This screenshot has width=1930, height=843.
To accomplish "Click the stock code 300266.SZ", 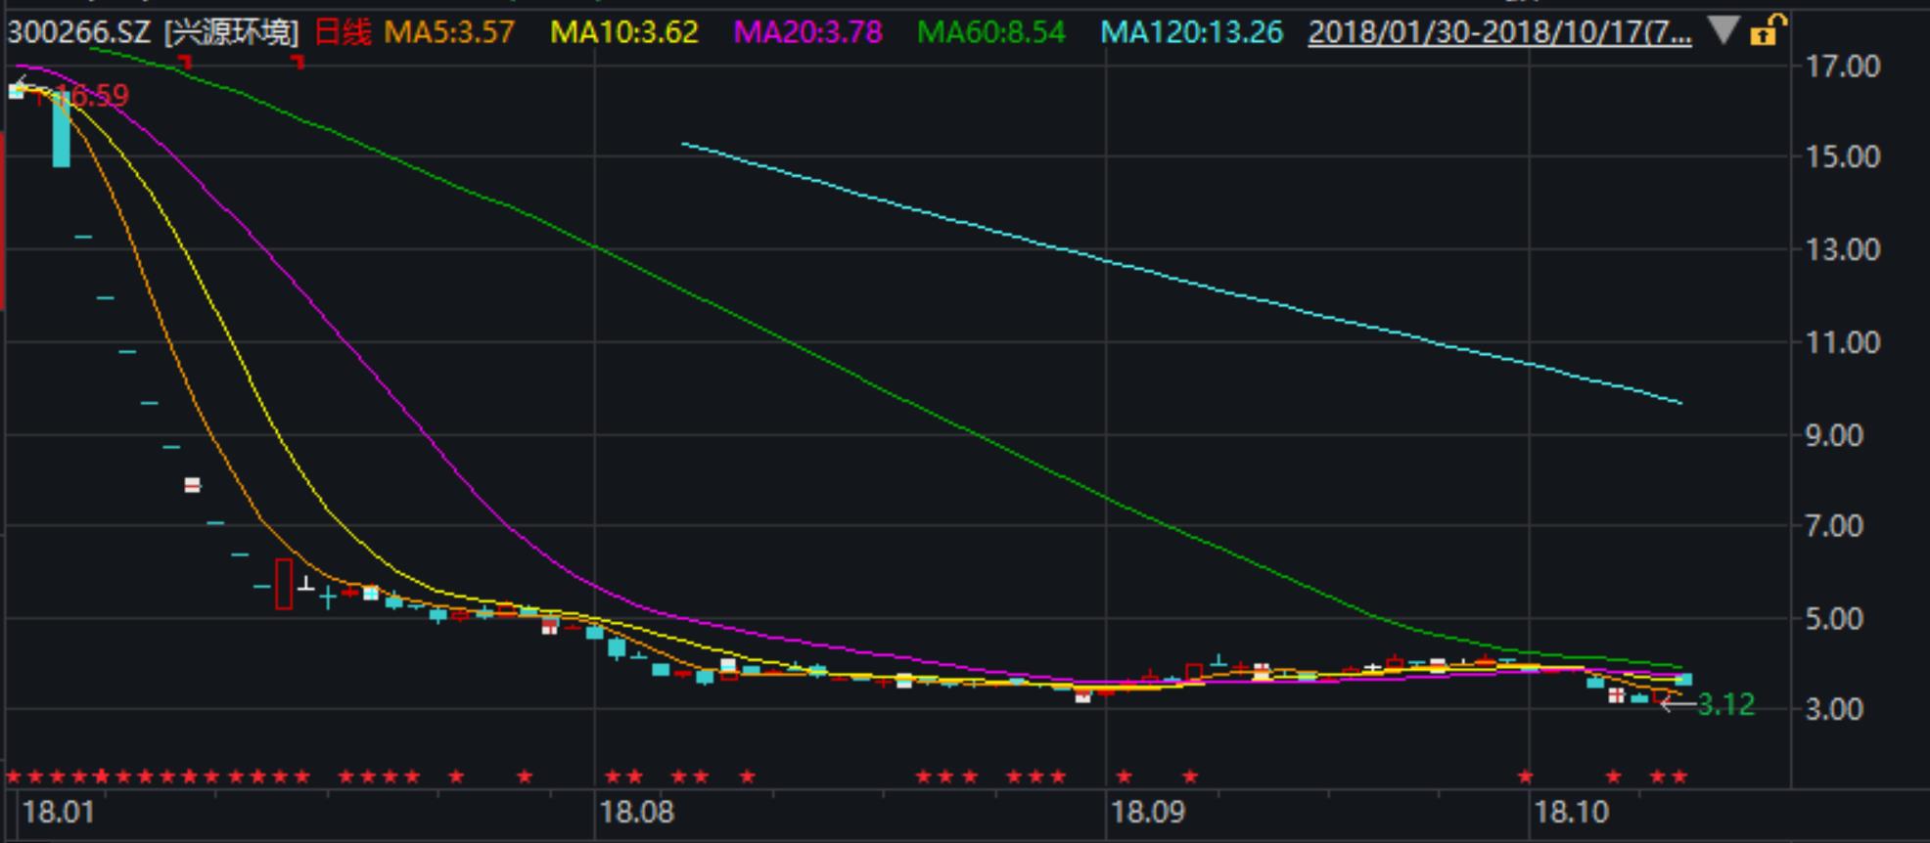I will (x=79, y=32).
